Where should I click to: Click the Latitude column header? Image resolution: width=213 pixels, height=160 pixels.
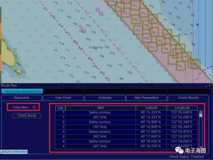[x=151, y=108]
